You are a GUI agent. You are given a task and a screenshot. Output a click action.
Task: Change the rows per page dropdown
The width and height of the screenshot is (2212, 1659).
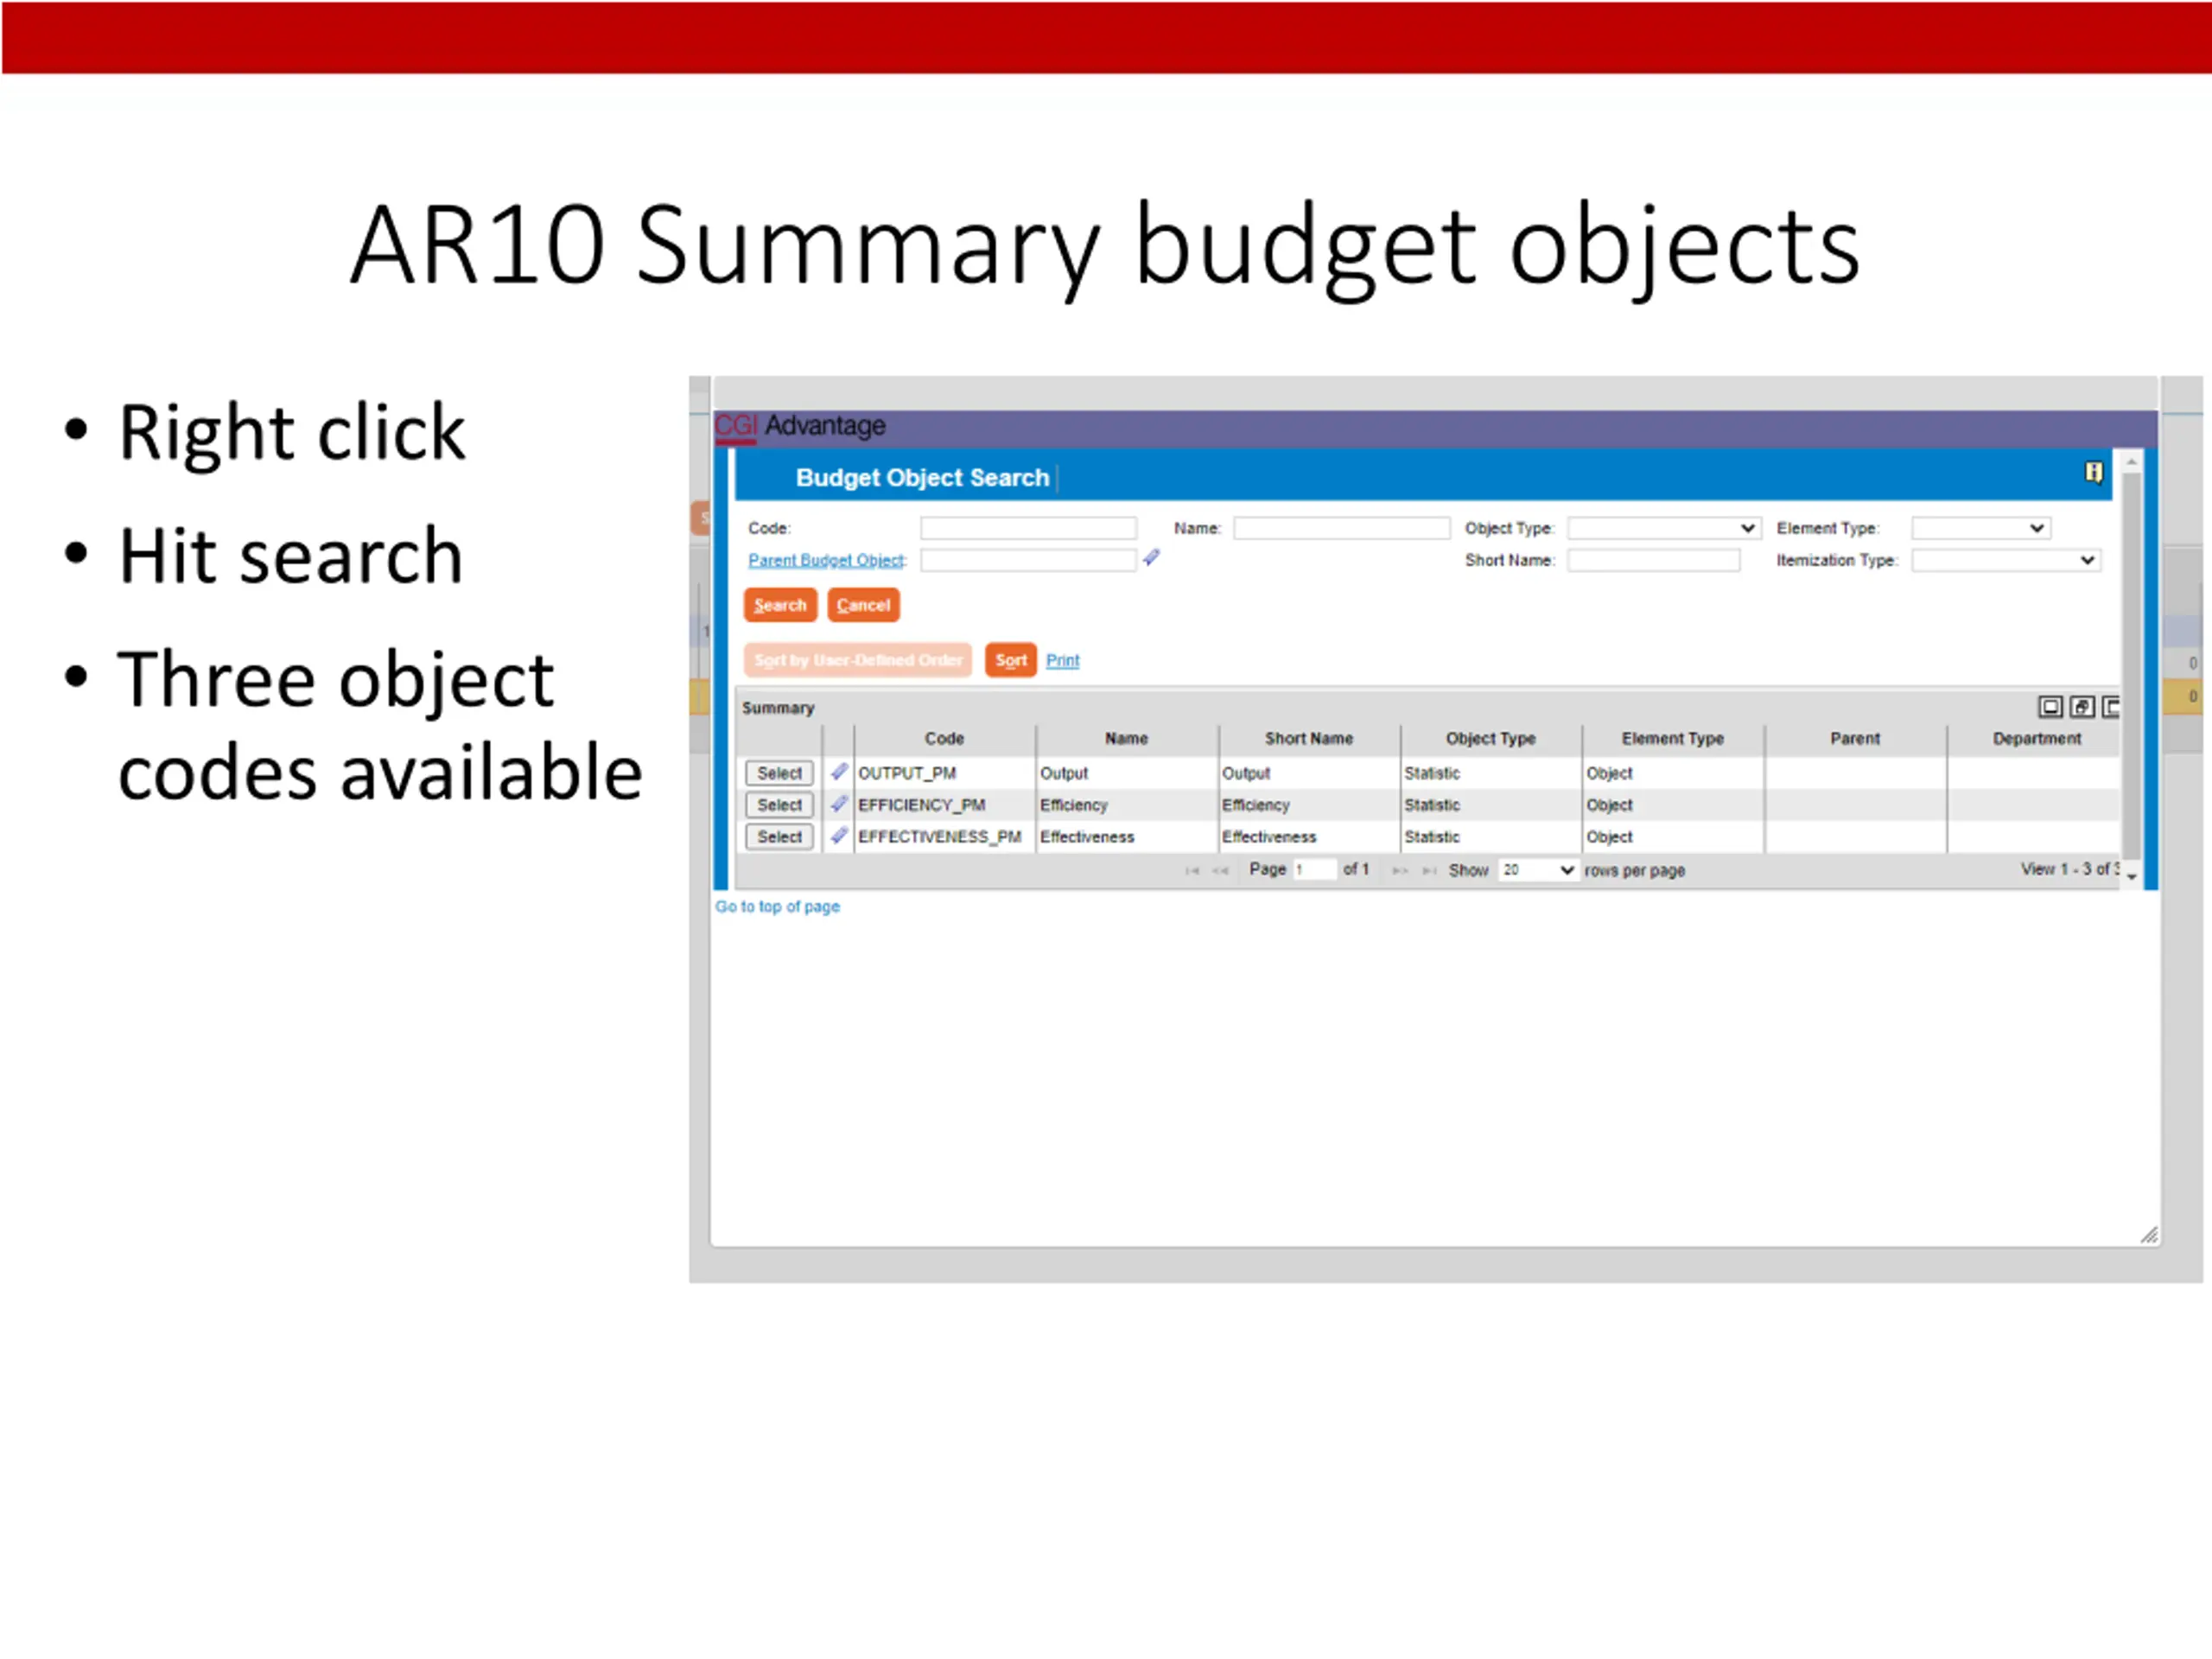pyautogui.click(x=1537, y=870)
